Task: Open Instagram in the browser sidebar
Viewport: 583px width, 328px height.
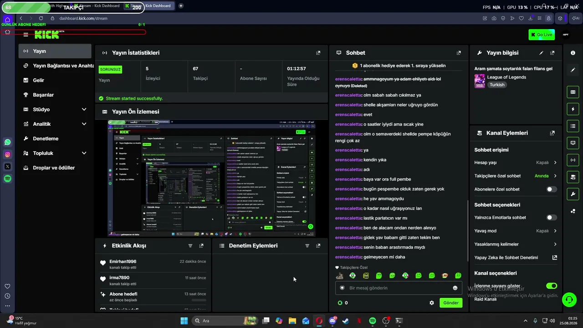Action: click(x=7, y=154)
